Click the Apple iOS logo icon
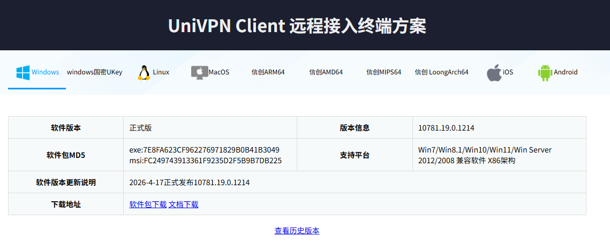 (x=494, y=73)
